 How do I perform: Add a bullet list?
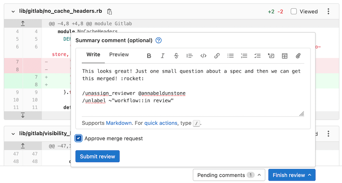[230, 56]
